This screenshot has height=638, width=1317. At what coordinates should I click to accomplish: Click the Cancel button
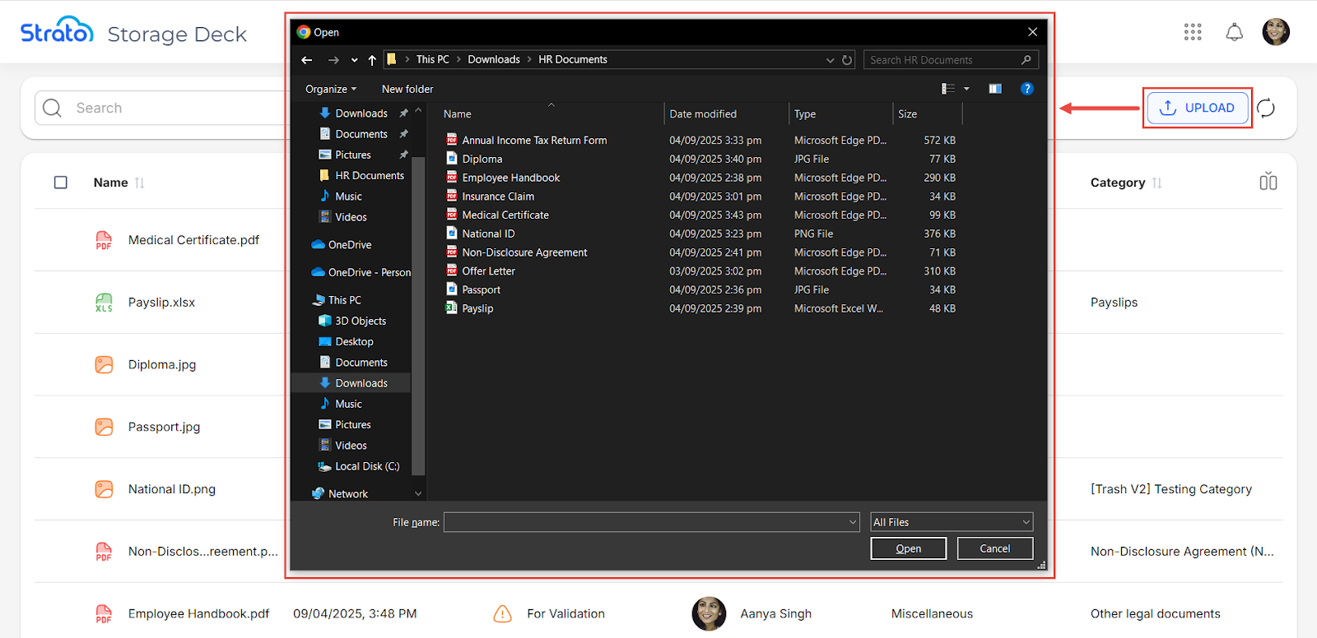point(994,548)
